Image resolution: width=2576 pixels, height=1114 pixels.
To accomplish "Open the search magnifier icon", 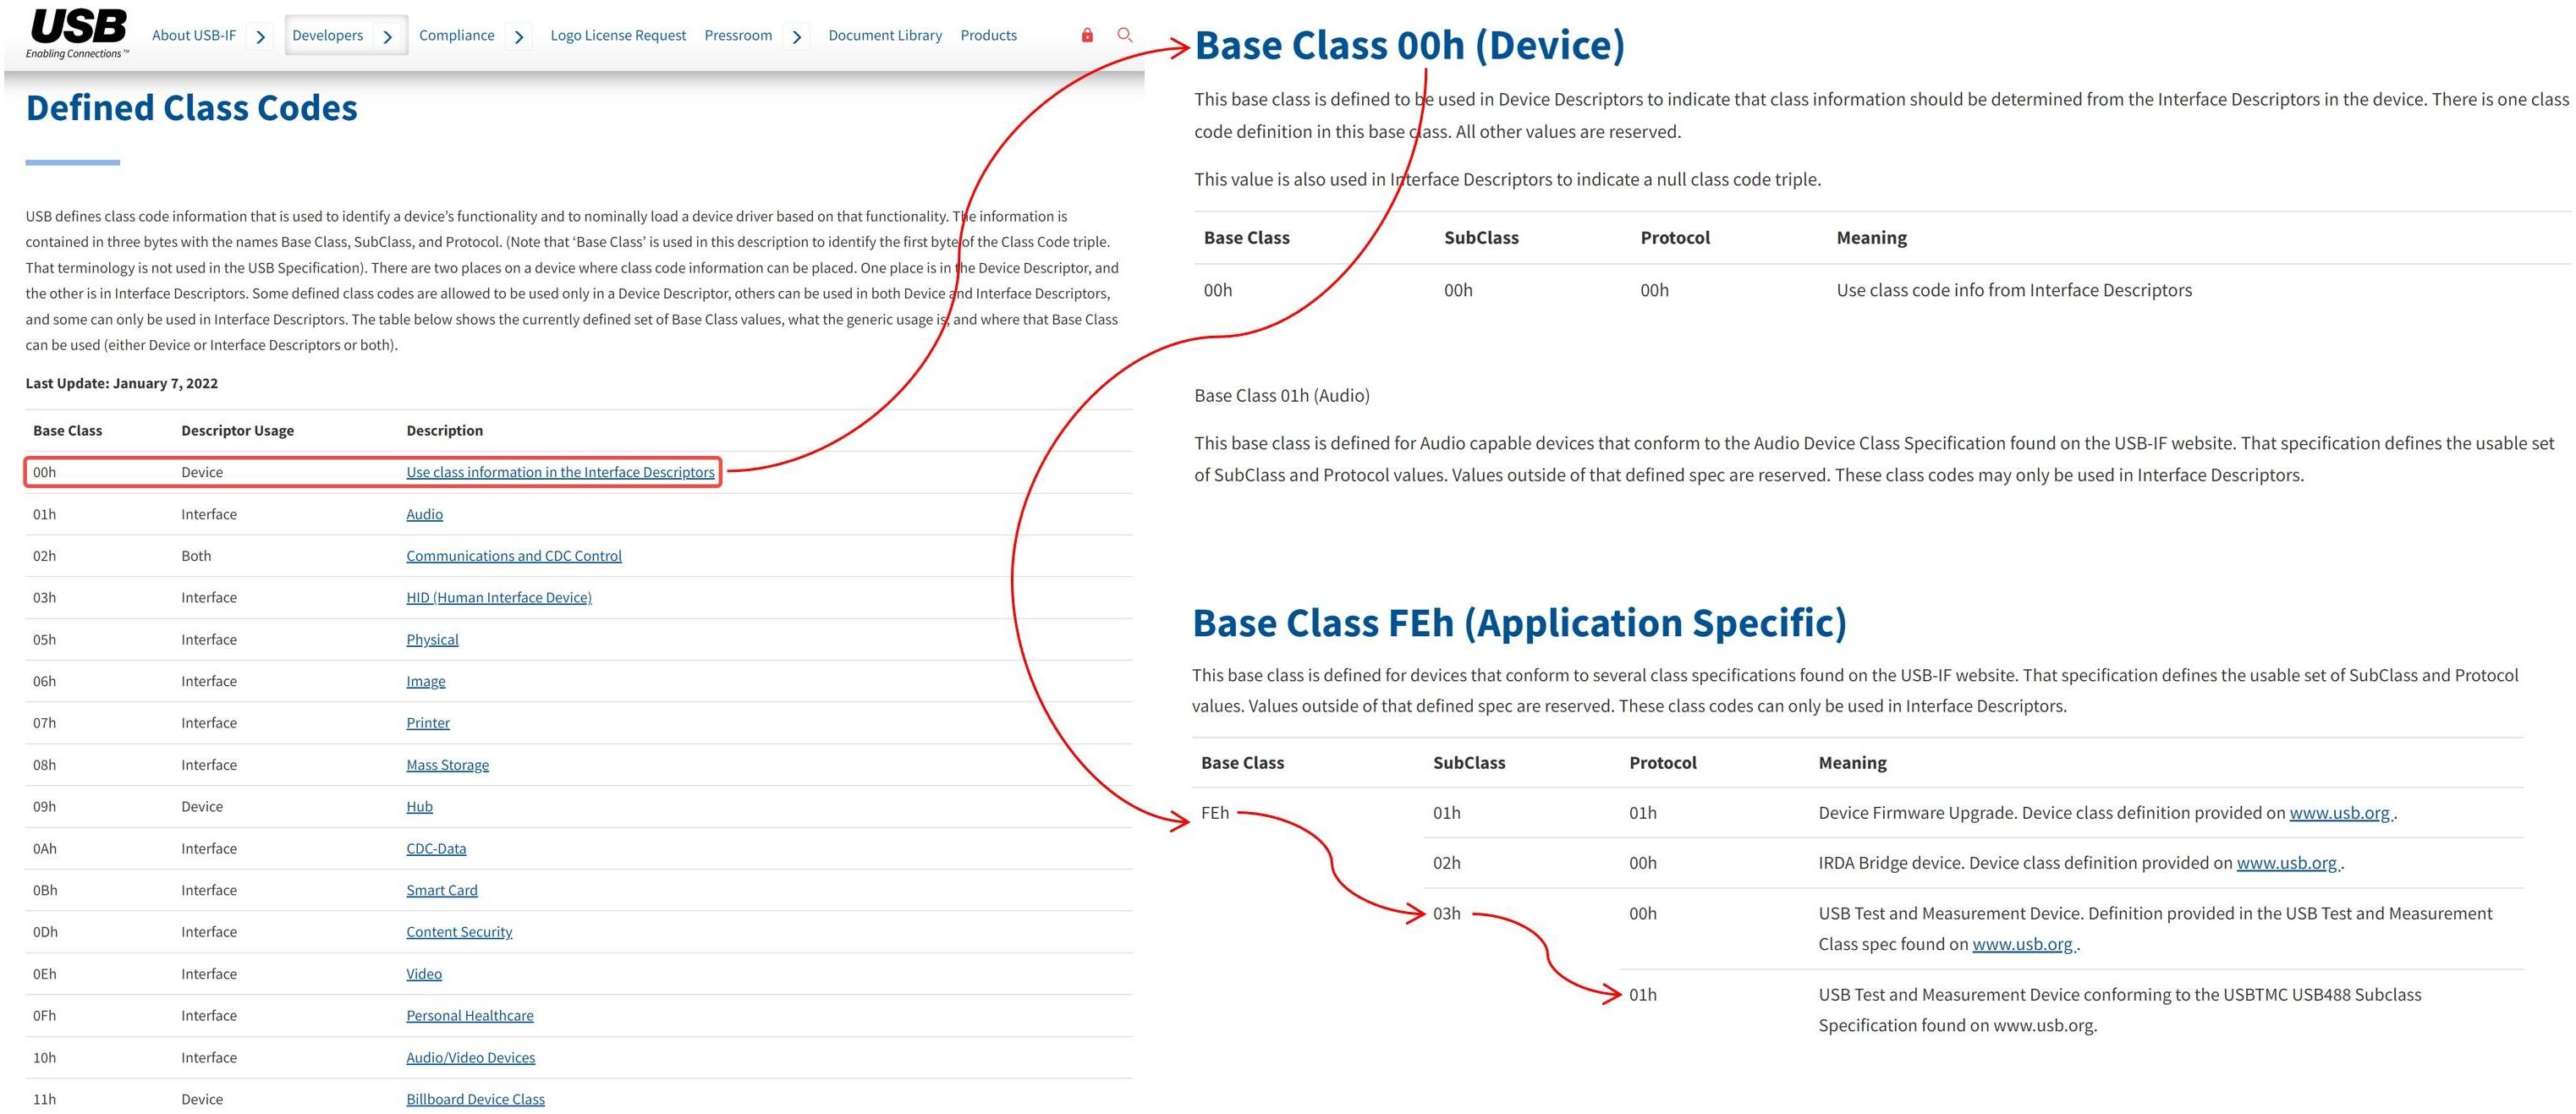I will pyautogui.click(x=1124, y=35).
